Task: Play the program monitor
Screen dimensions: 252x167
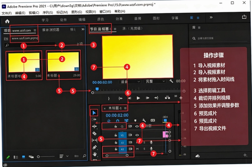Action: tap(138, 98)
